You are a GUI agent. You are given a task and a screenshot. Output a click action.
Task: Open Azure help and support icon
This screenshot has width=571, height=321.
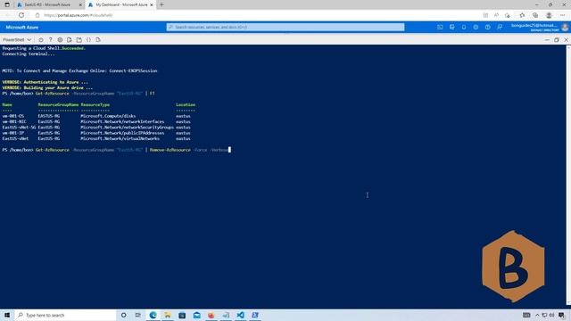[488, 28]
